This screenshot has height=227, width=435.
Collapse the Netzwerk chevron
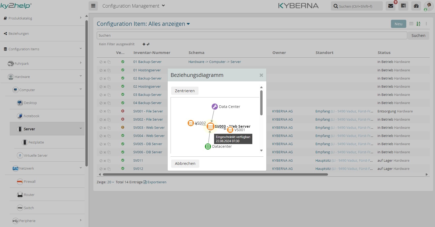click(x=81, y=167)
